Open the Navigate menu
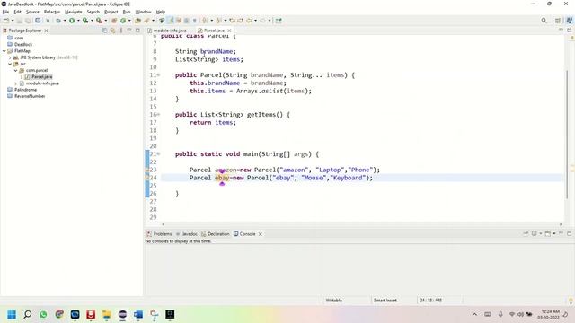The image size is (575, 323). [x=74, y=12]
